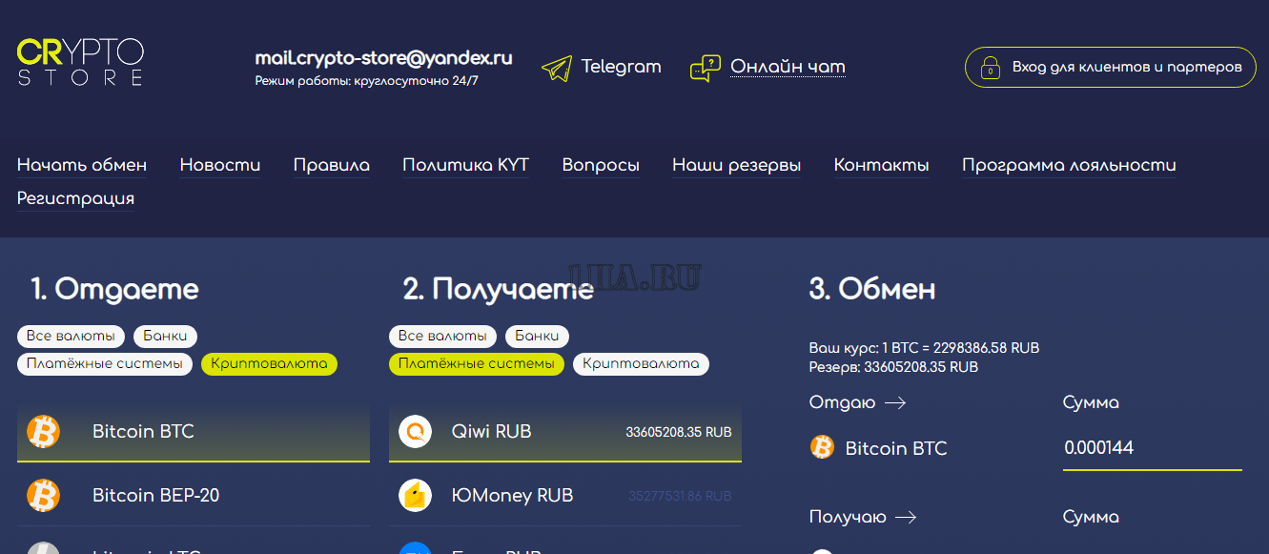This screenshot has width=1269, height=554.
Task: Go to Наши резервы page
Action: point(736,165)
